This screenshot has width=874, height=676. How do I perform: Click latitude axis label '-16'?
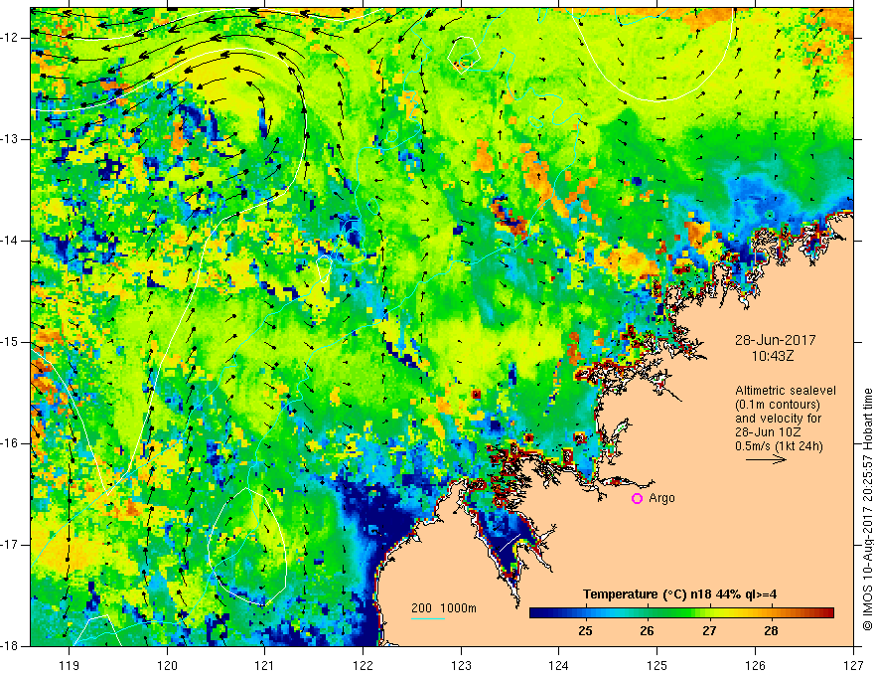10,443
